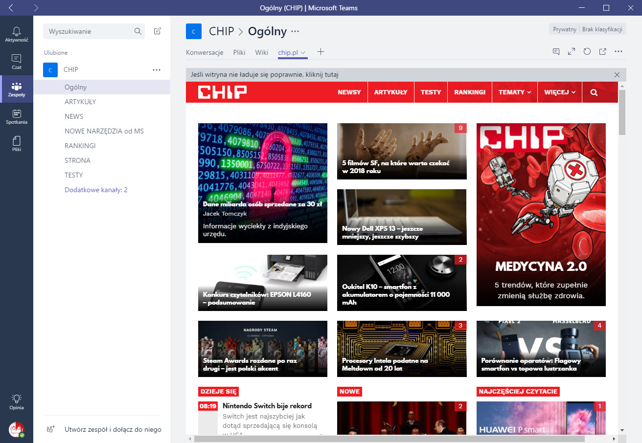Open Nowy Dell XPS 13 article
Viewport: 642px width, 443px height.
(402, 217)
